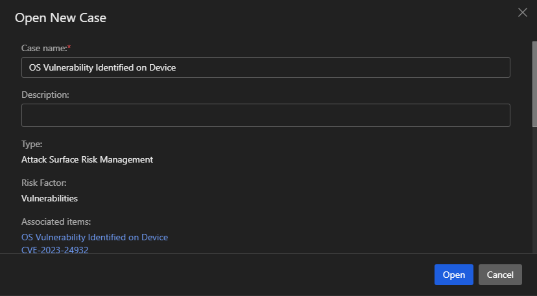Click the red required asterisk by Case name
The width and height of the screenshot is (537, 296).
pos(69,47)
